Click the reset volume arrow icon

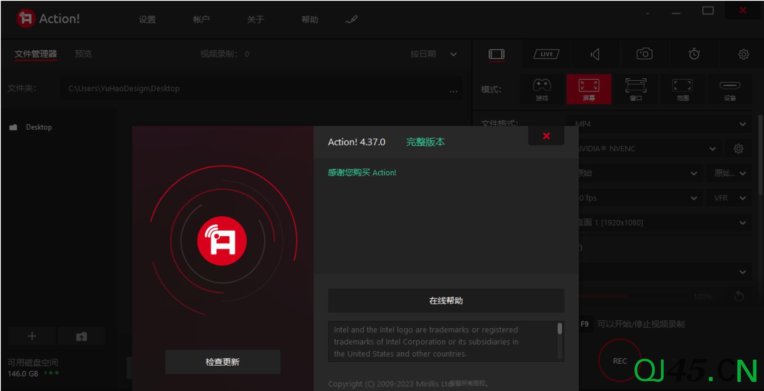pos(739,296)
